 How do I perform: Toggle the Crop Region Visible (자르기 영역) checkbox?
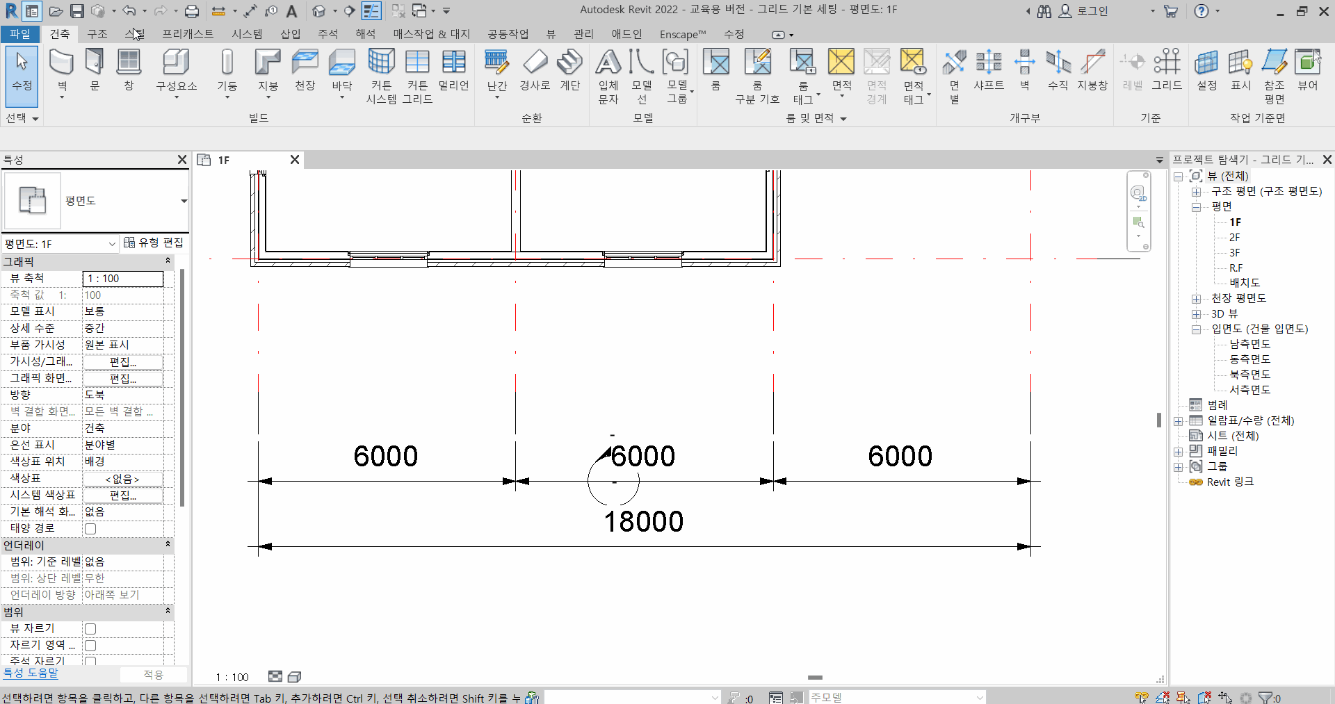pos(90,646)
